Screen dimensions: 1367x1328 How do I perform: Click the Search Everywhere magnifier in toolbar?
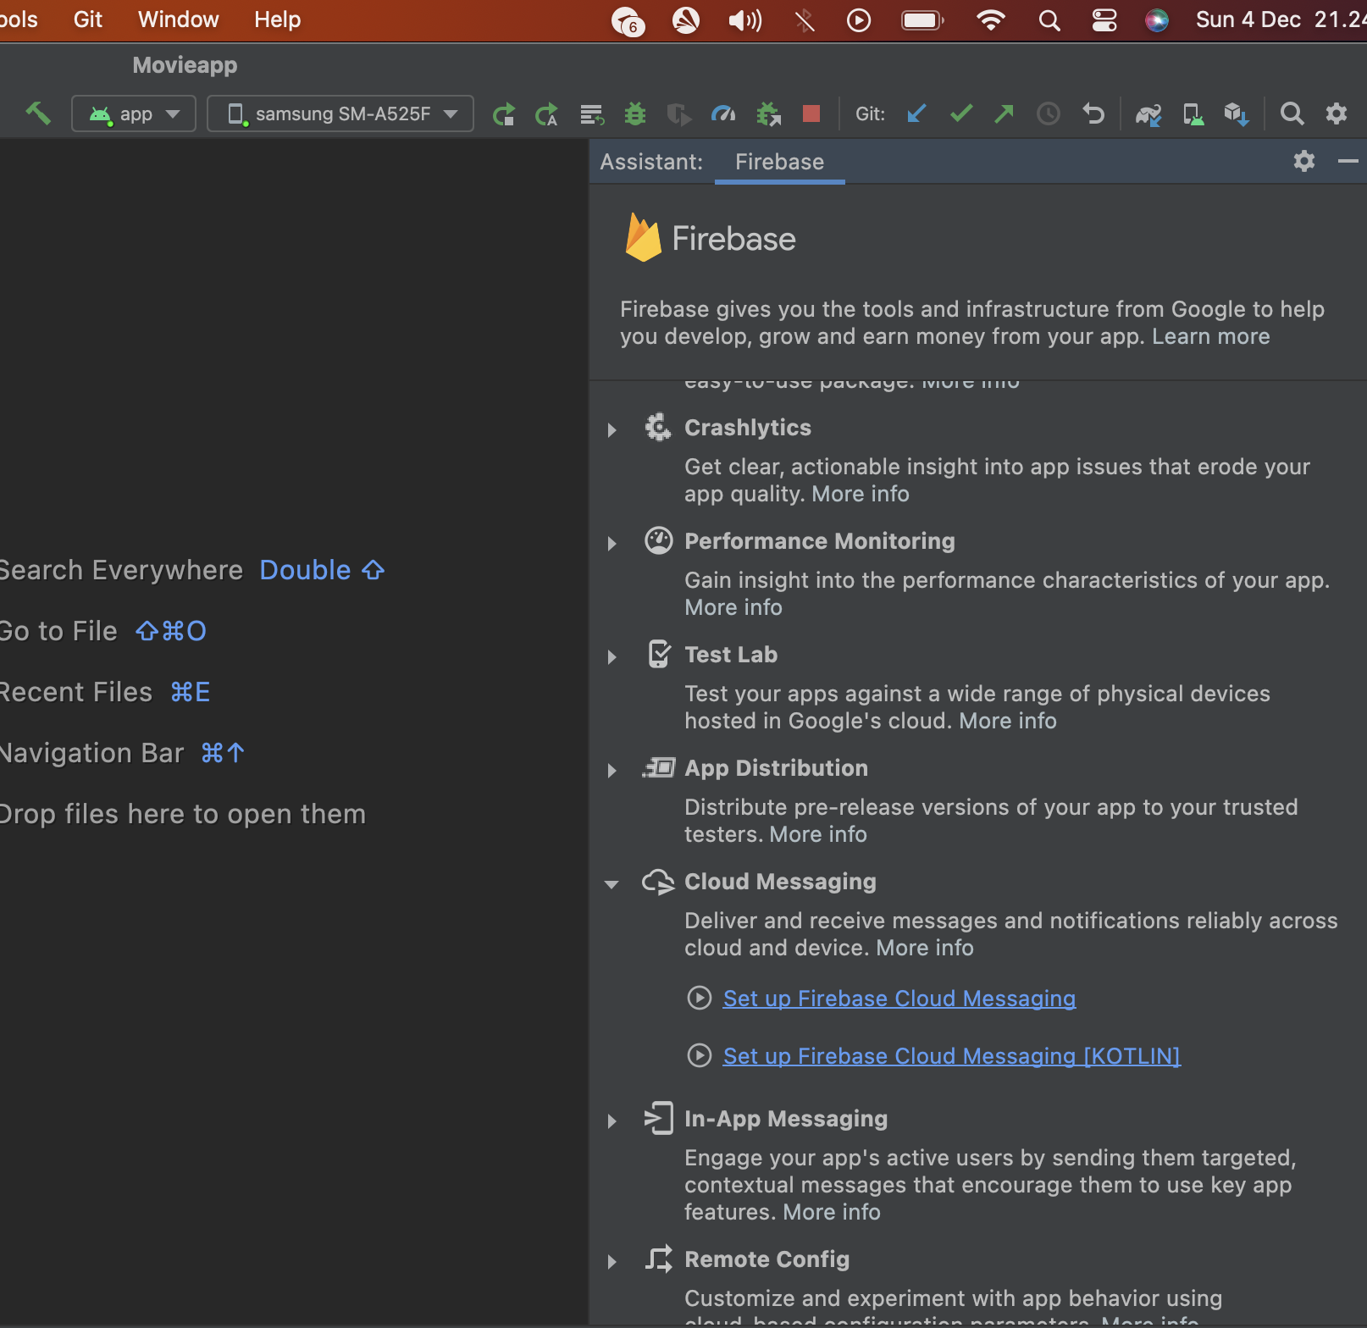tap(1292, 113)
